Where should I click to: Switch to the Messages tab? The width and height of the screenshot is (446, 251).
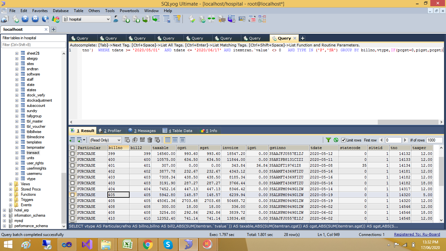pyautogui.click(x=142, y=130)
